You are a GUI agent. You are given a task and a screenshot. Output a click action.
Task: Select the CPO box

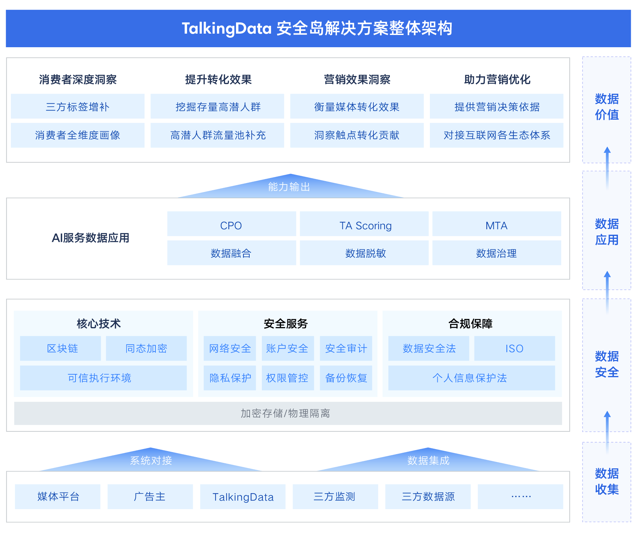pyautogui.click(x=232, y=224)
